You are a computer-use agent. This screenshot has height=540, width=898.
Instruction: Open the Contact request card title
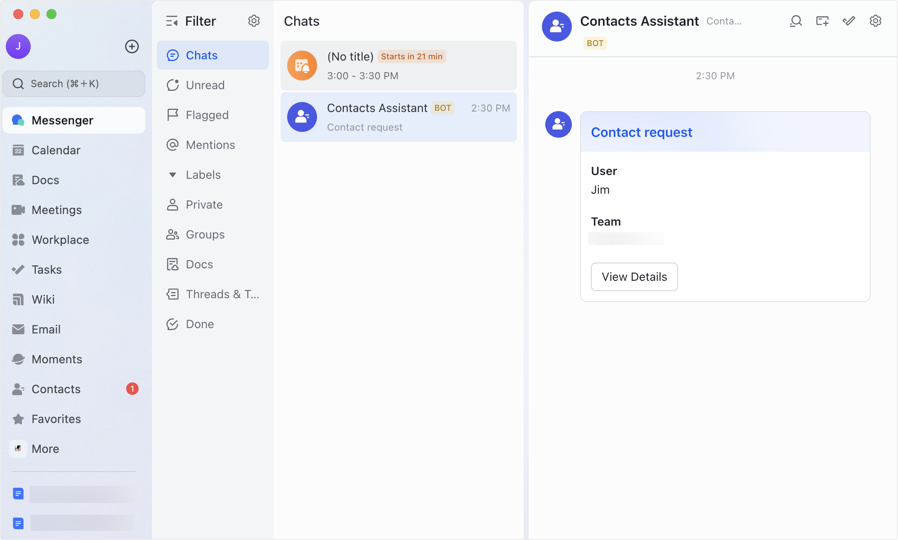point(641,132)
